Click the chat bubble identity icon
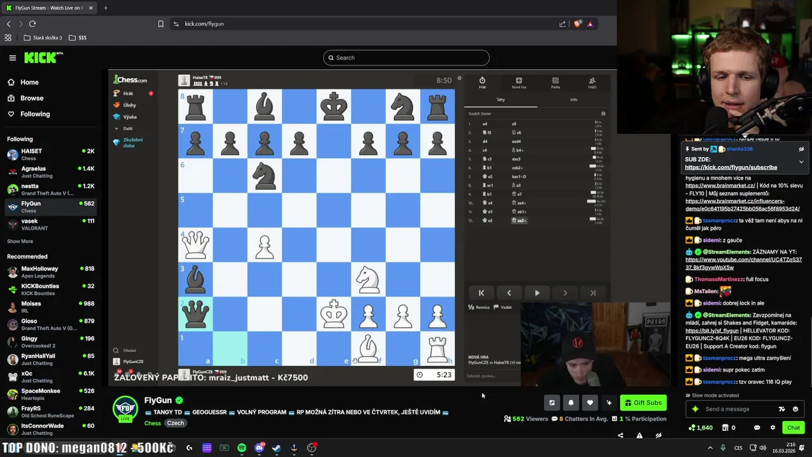 757,428
